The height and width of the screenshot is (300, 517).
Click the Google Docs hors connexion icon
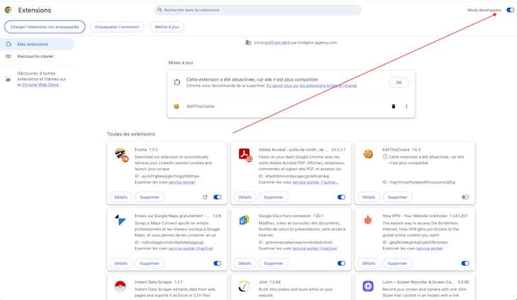(244, 220)
